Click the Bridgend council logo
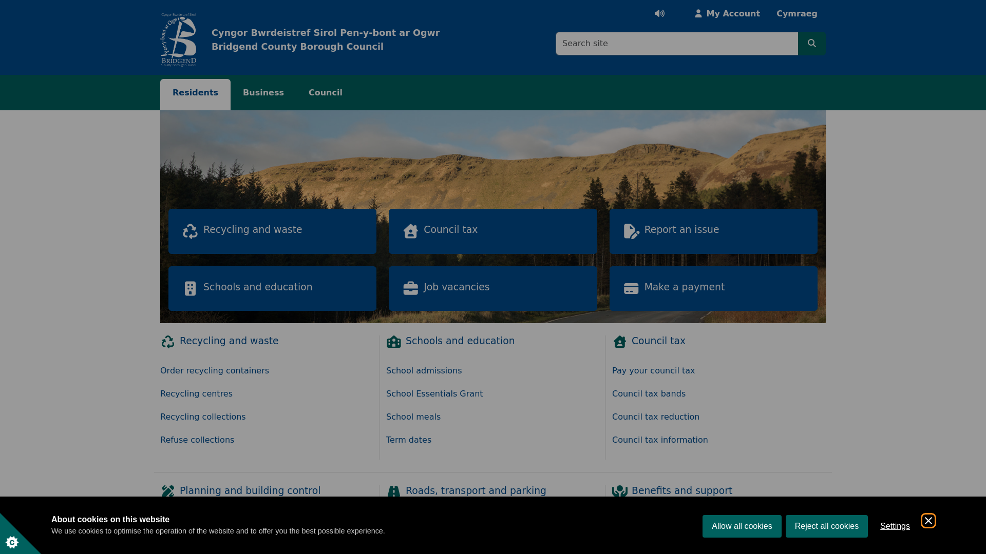 [178, 40]
